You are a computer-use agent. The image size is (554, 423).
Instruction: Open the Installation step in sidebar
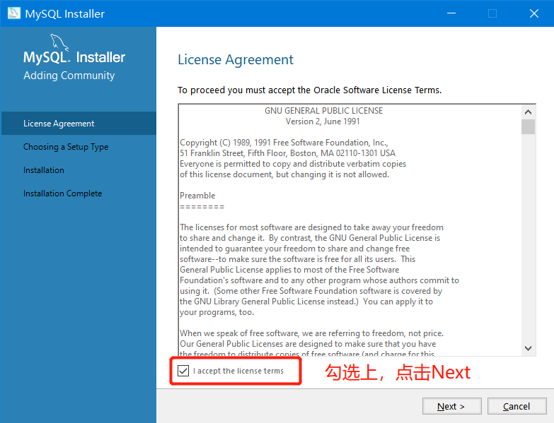44,170
